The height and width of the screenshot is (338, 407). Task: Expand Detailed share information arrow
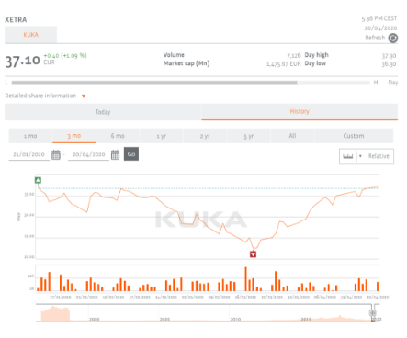coord(84,96)
